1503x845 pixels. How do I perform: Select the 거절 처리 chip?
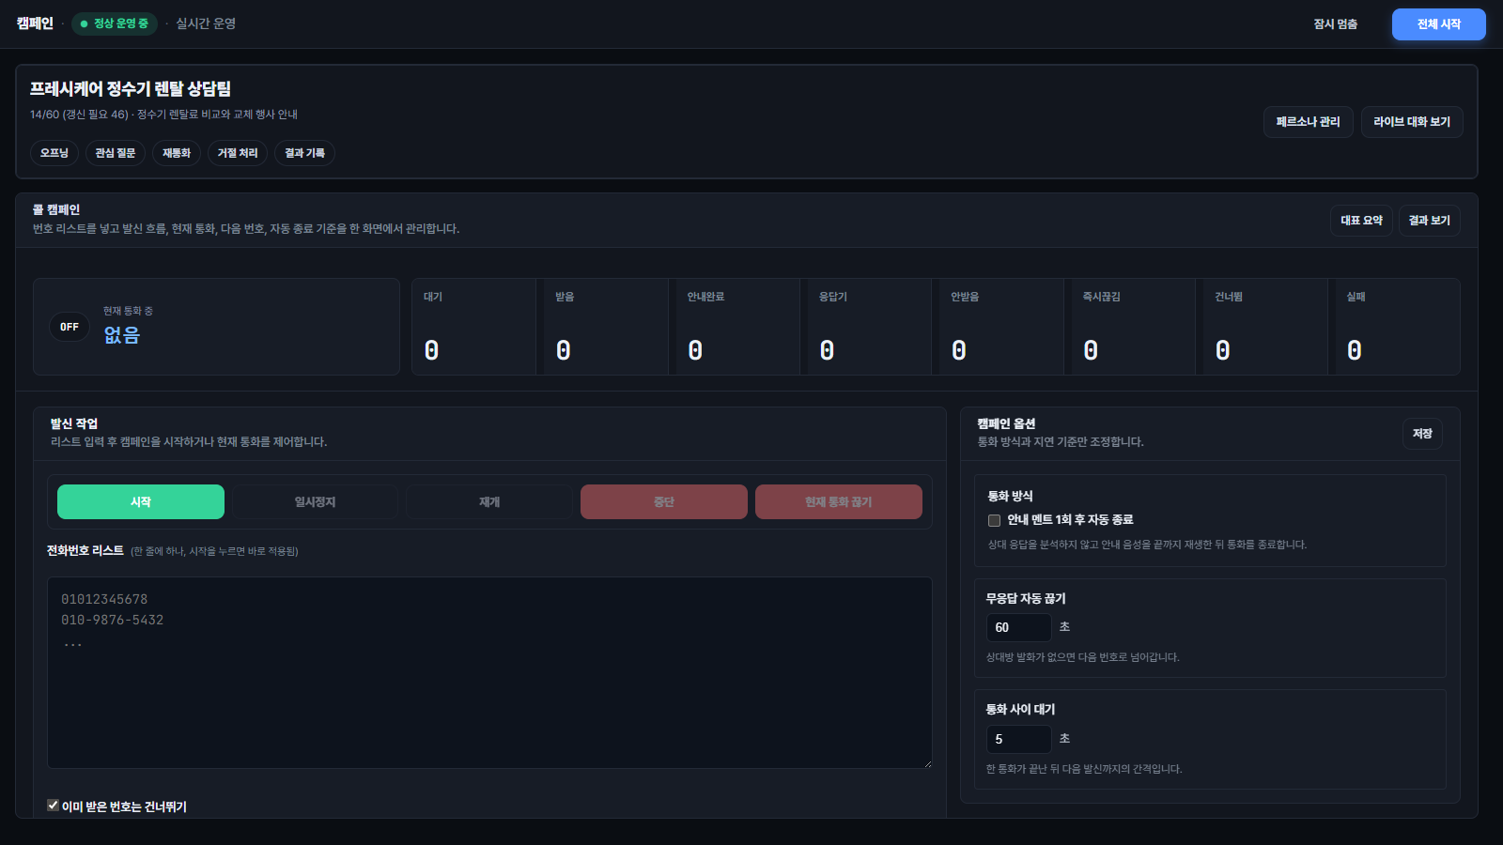tap(238, 153)
